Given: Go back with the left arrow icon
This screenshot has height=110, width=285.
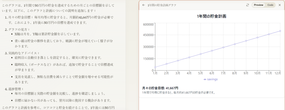Looking at the screenshot, I should (x=144, y=5).
